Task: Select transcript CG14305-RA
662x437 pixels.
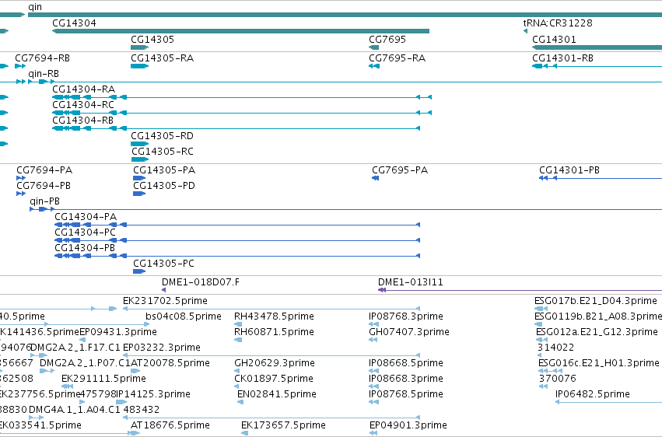Action: (x=162, y=58)
